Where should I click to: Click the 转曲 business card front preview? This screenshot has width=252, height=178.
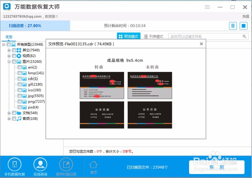(x=102, y=85)
